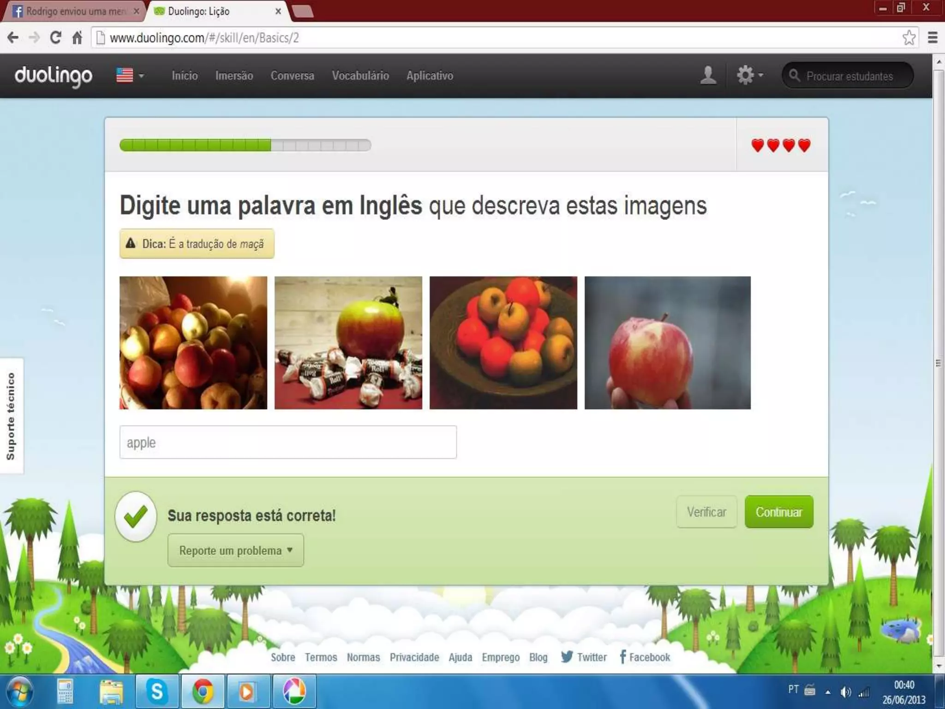Go to the Vocabulário menu item
Screen dimensions: 945x709
(x=360, y=76)
